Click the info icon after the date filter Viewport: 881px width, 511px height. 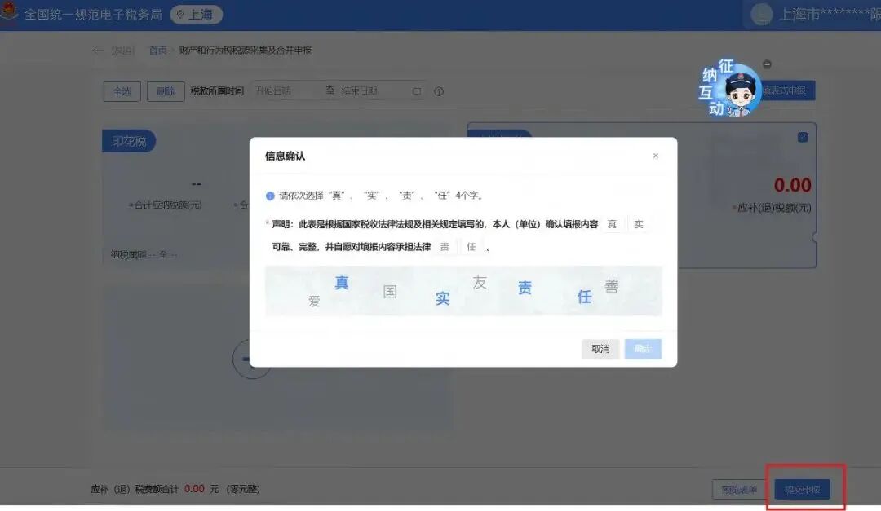438,91
